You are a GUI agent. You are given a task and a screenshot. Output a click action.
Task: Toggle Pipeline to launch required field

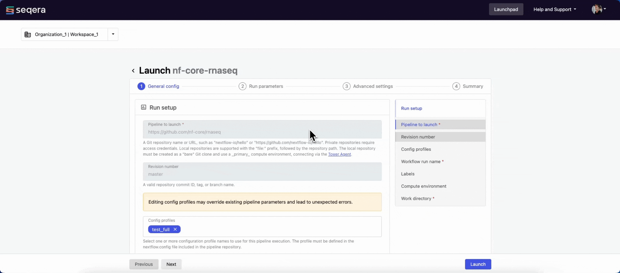tap(440, 124)
